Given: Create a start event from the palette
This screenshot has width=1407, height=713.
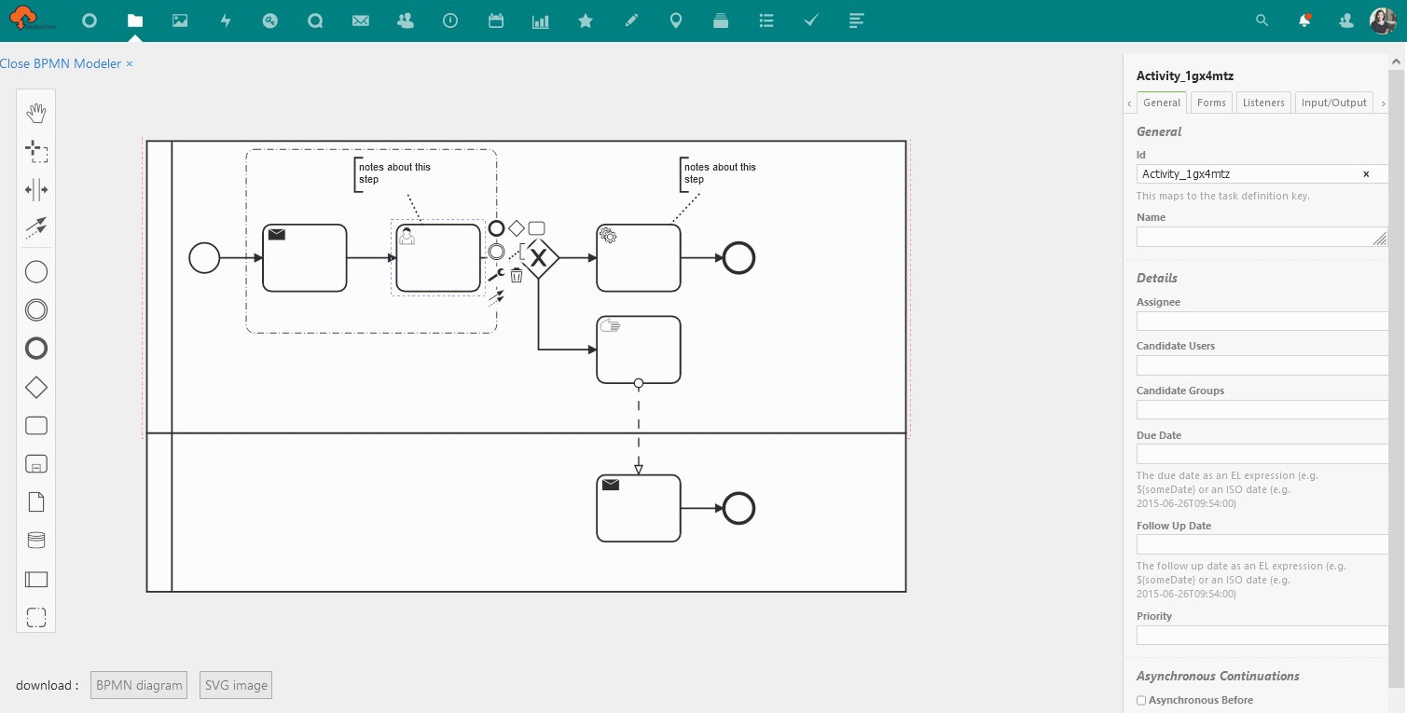Looking at the screenshot, I should (35, 271).
